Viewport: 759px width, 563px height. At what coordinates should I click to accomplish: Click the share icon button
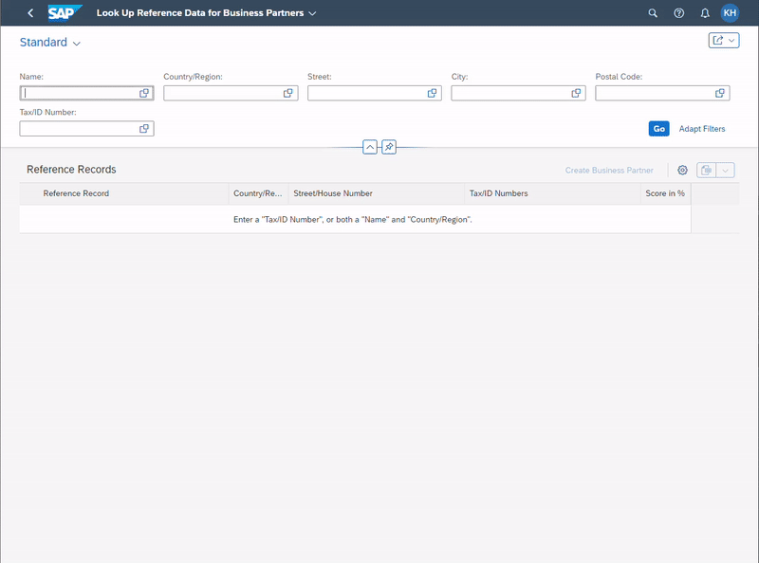coord(717,41)
